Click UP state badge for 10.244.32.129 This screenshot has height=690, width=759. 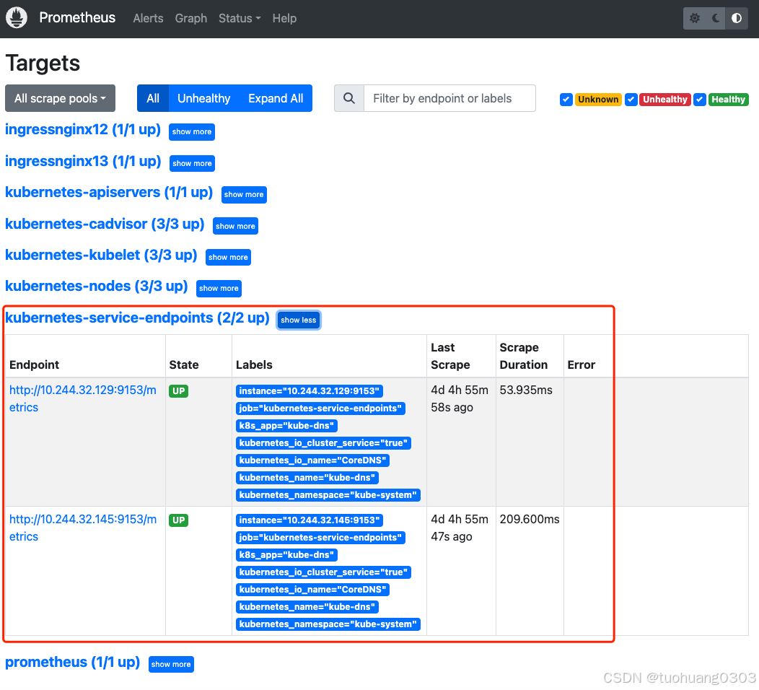pos(179,390)
